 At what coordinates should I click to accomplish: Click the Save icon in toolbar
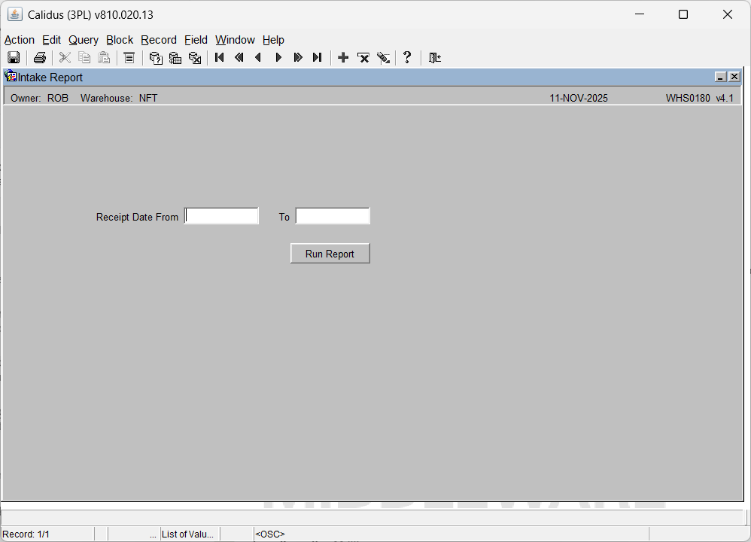(14, 58)
